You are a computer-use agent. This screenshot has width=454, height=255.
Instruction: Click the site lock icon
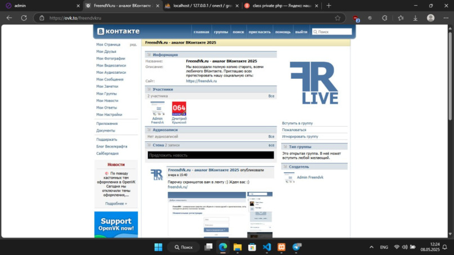coord(42,18)
